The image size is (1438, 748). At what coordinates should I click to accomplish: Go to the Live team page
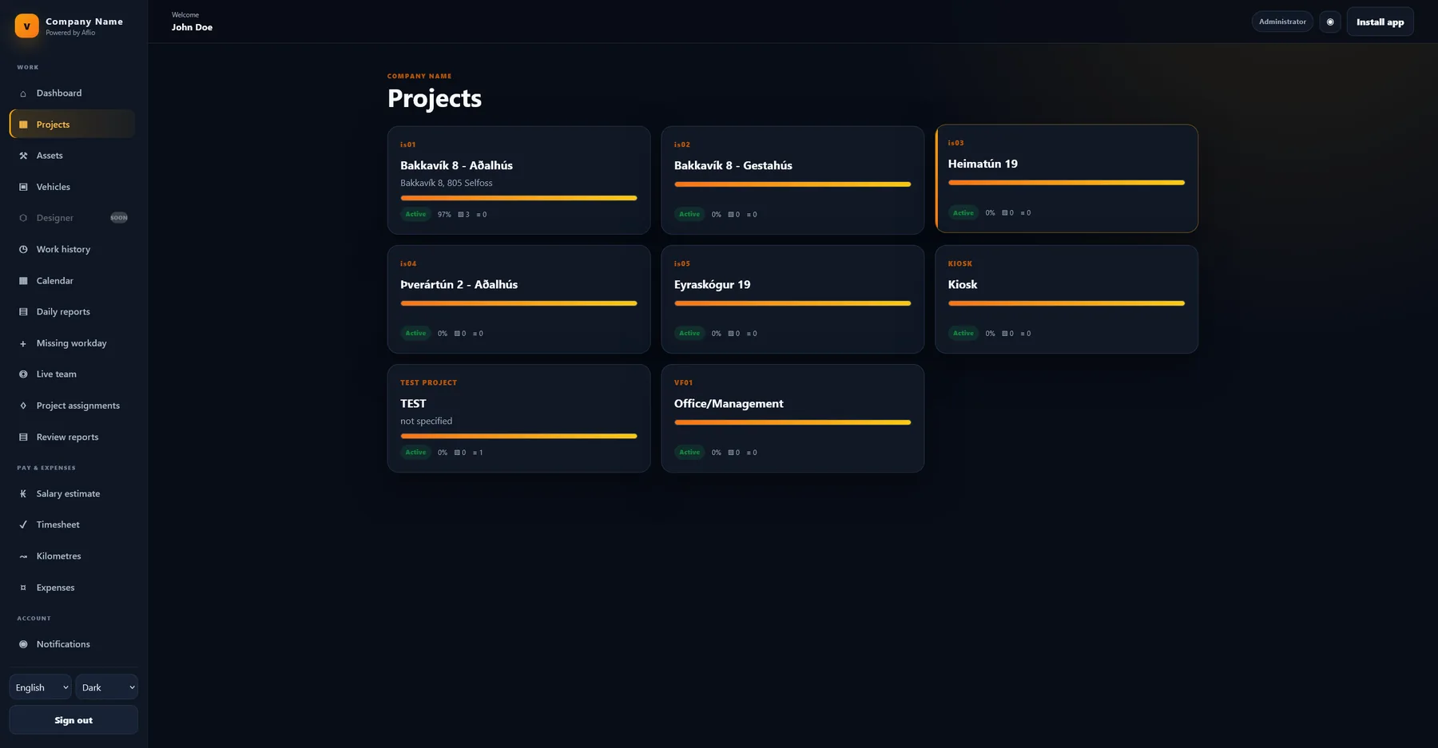[72, 374]
